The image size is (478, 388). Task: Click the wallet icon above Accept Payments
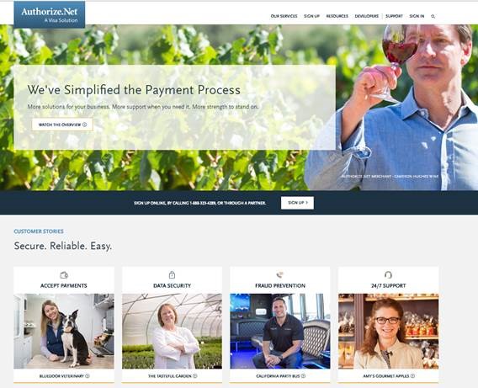pyautogui.click(x=64, y=275)
